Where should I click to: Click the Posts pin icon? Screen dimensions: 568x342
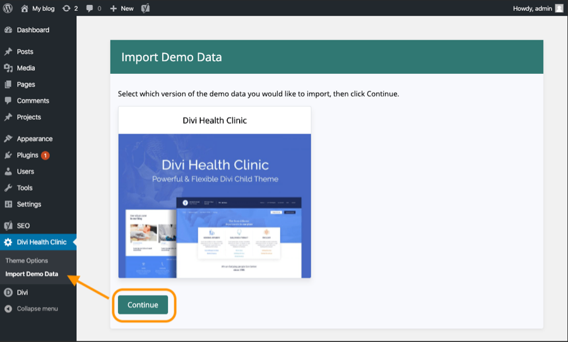[x=8, y=52]
